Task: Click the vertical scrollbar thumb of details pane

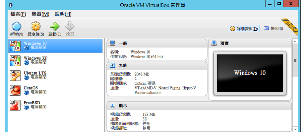Action: coord(295,61)
